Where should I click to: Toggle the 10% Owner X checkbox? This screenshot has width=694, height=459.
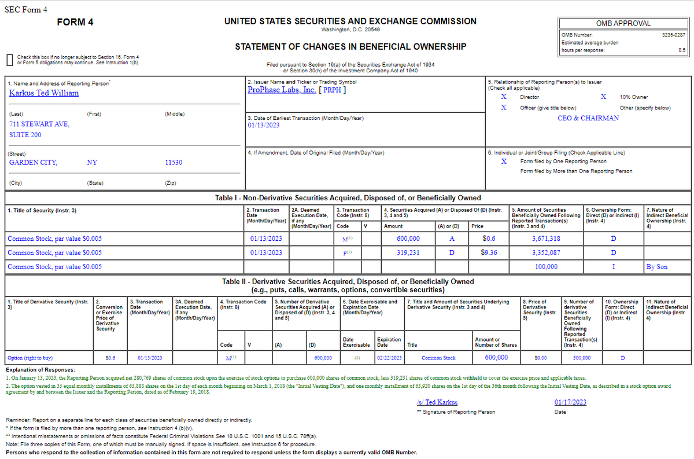[x=604, y=97]
